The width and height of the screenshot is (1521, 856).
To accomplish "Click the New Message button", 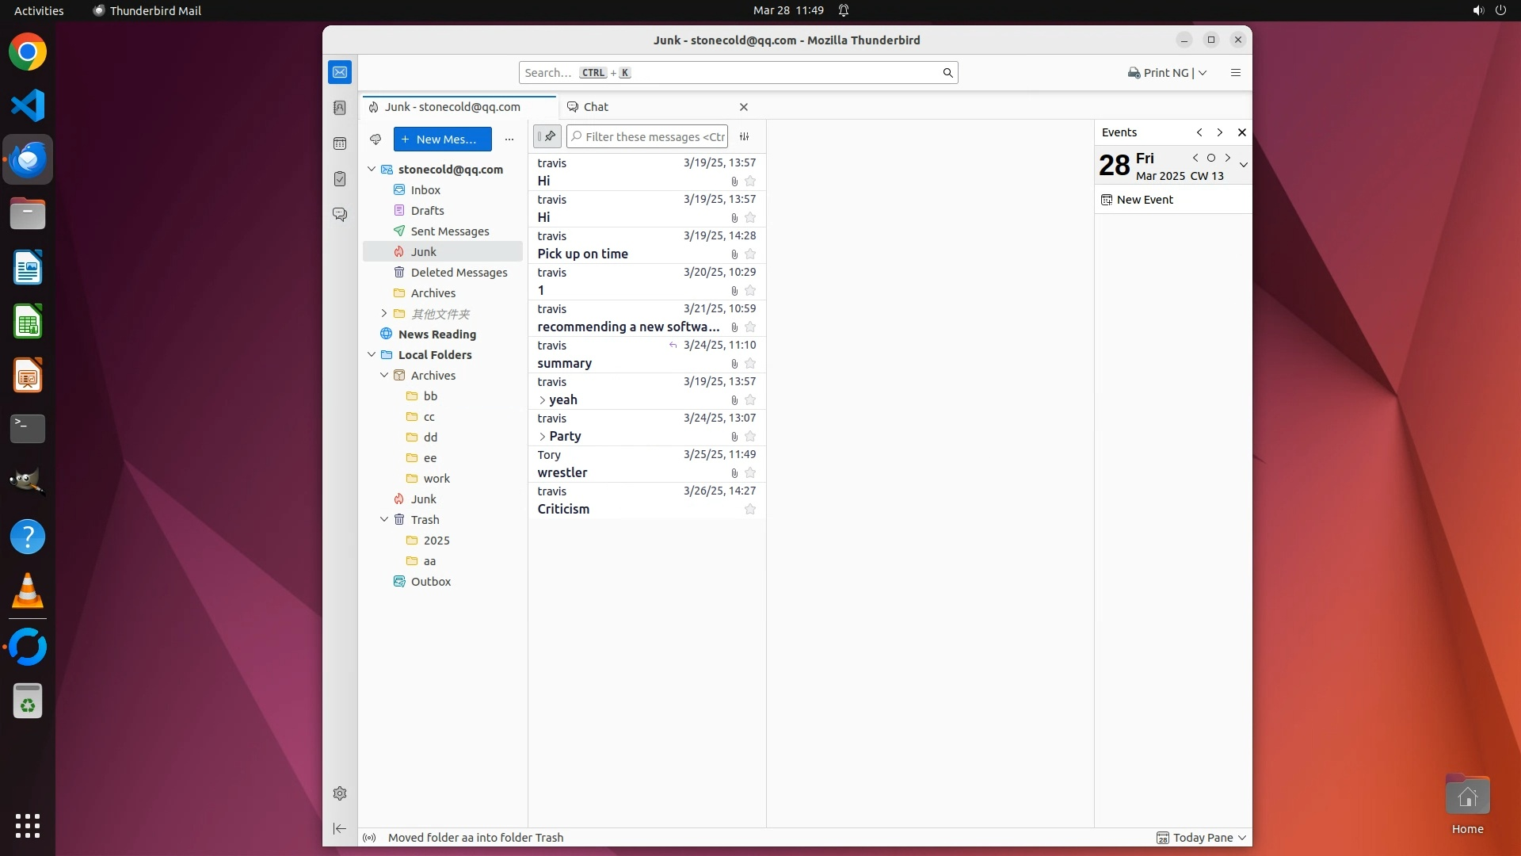I will point(442,139).
